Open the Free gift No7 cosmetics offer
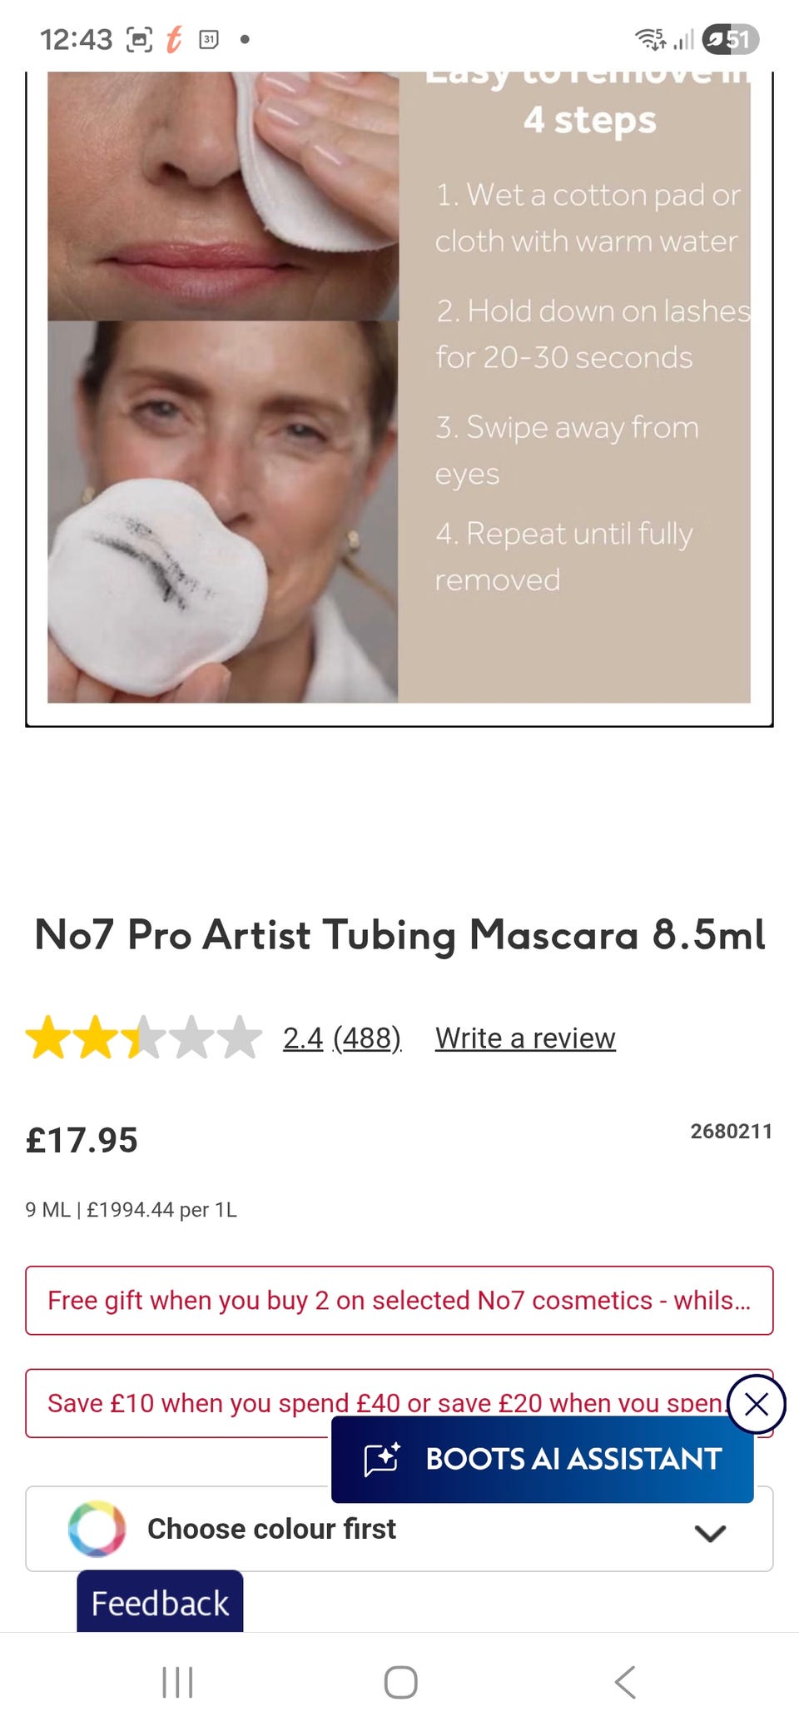Image resolution: width=799 pixels, height=1732 pixels. 399,1301
